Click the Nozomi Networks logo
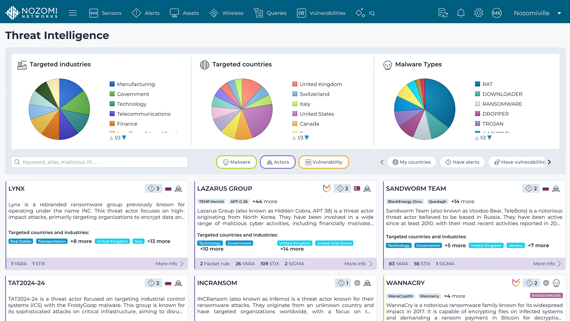Image resolution: width=570 pixels, height=321 pixels. point(31,13)
